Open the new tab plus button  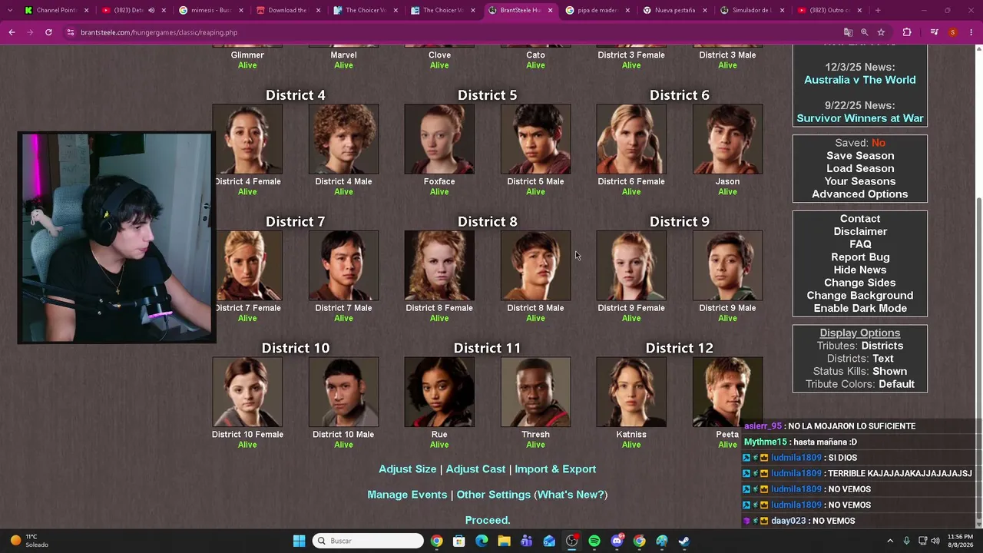878,11
